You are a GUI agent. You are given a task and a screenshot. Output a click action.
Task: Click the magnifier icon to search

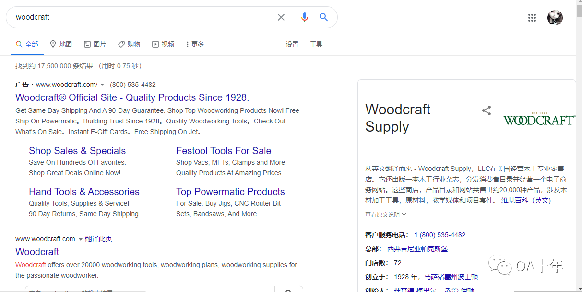[x=323, y=17]
